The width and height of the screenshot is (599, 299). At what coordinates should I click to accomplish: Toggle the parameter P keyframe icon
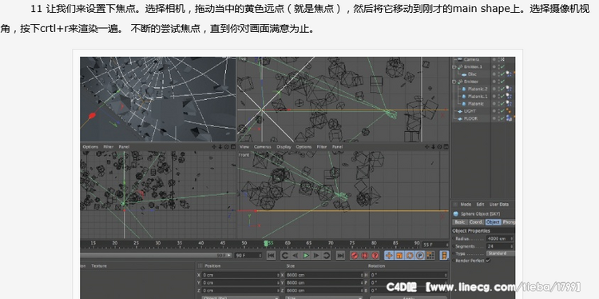(420, 256)
